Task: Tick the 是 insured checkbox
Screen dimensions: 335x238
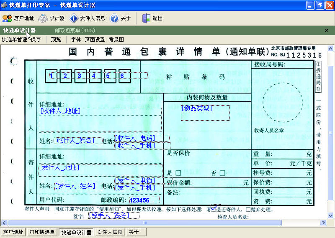Action: [178, 173]
